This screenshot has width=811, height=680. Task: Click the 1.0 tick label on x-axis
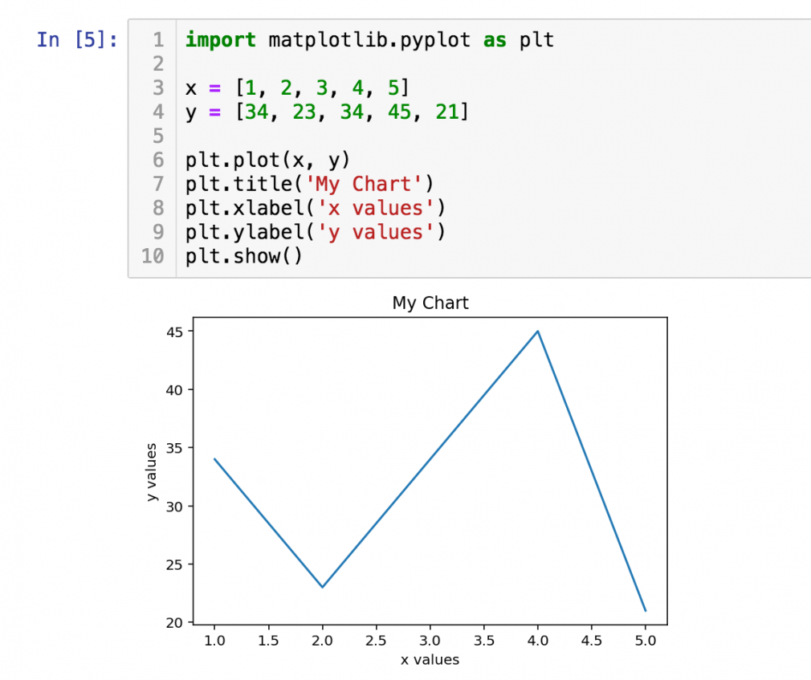(214, 641)
